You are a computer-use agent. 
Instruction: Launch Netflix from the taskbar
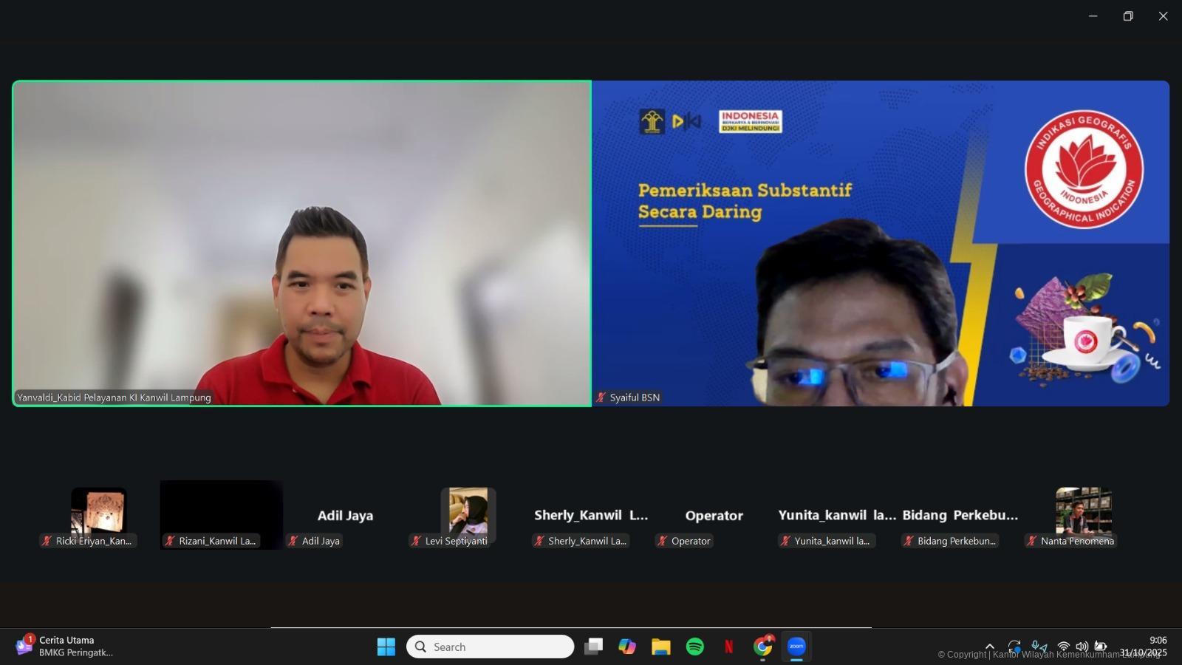pyautogui.click(x=728, y=647)
